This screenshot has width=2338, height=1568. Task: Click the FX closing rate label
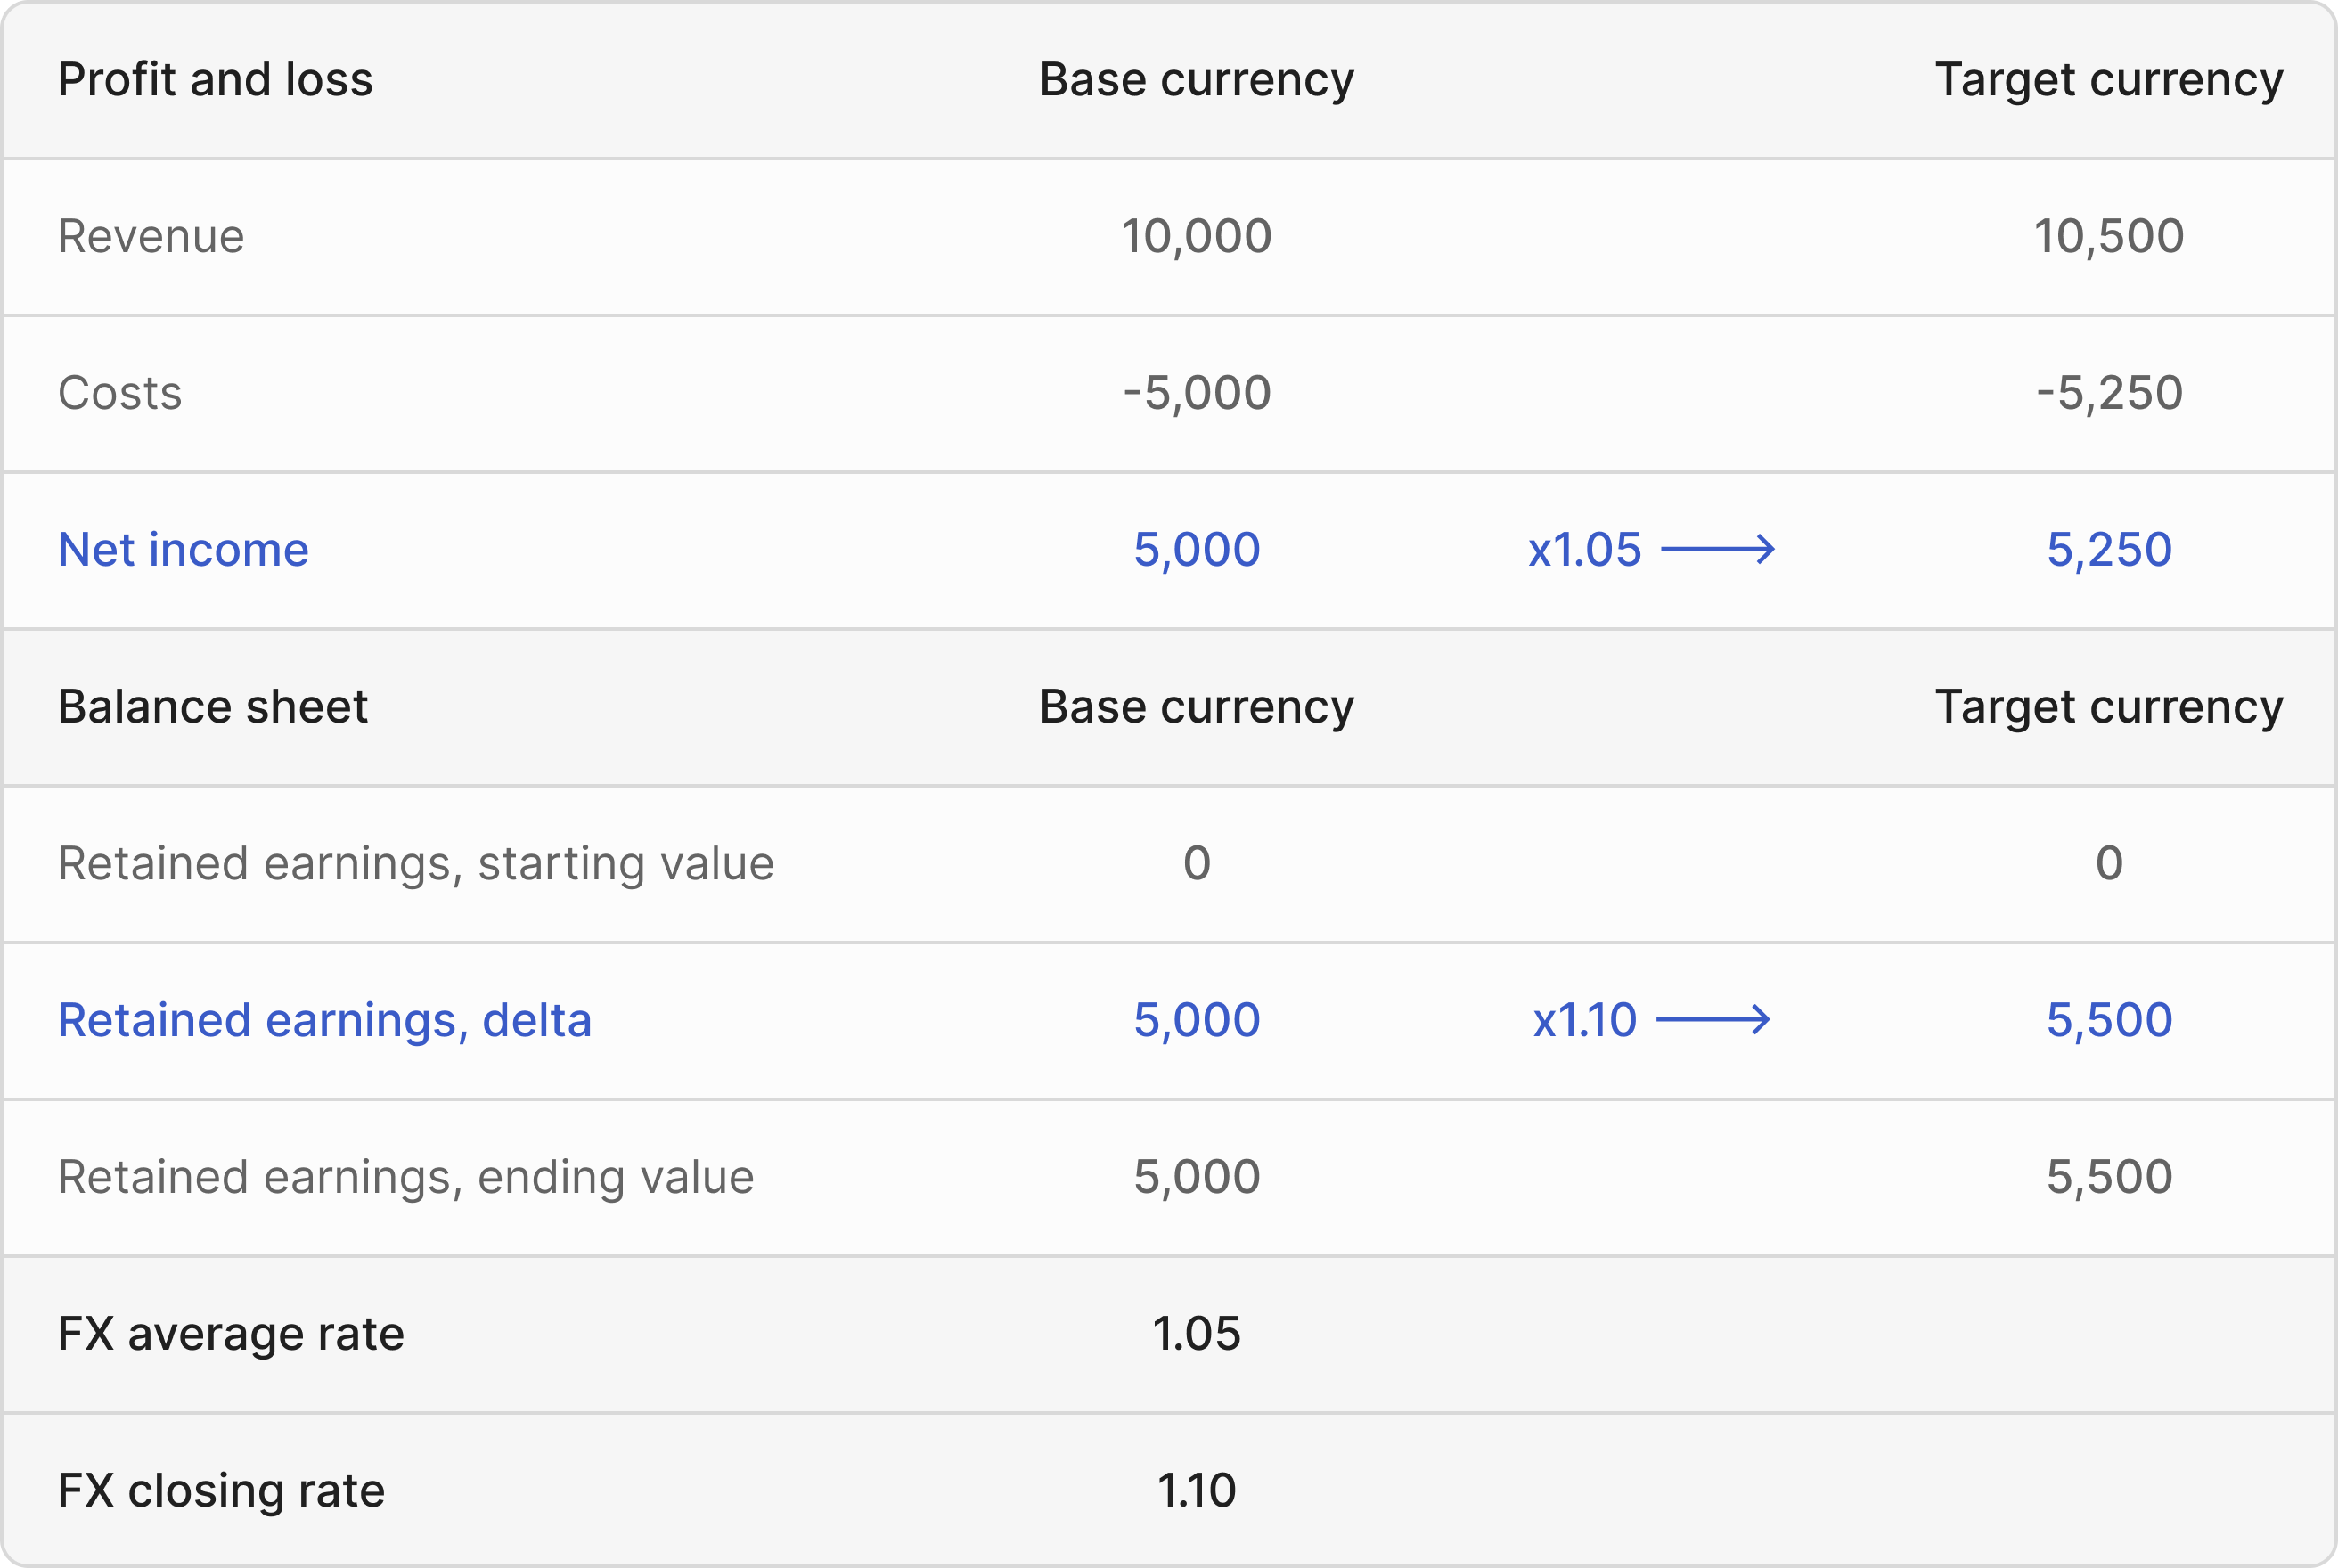click(221, 1491)
